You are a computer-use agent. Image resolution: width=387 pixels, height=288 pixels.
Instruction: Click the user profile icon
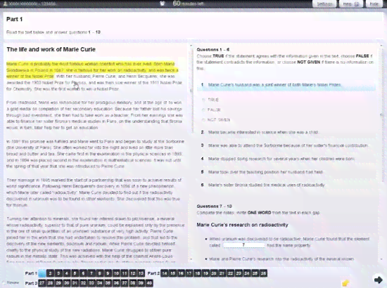6,4
